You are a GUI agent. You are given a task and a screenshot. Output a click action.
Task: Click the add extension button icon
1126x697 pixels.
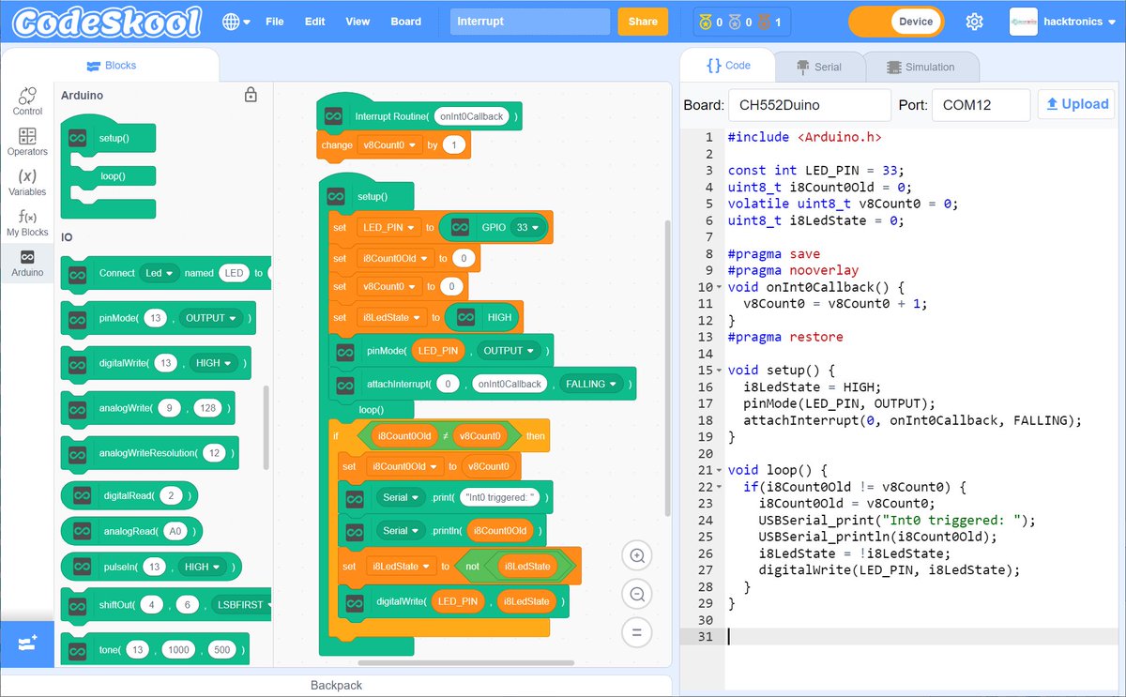click(x=27, y=644)
